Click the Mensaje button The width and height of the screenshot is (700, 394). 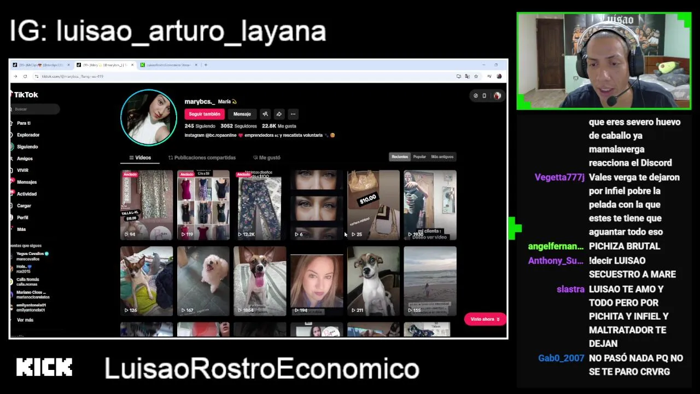click(x=242, y=114)
